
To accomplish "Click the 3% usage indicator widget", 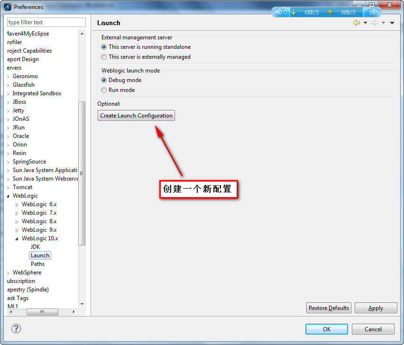I will tap(372, 12).
